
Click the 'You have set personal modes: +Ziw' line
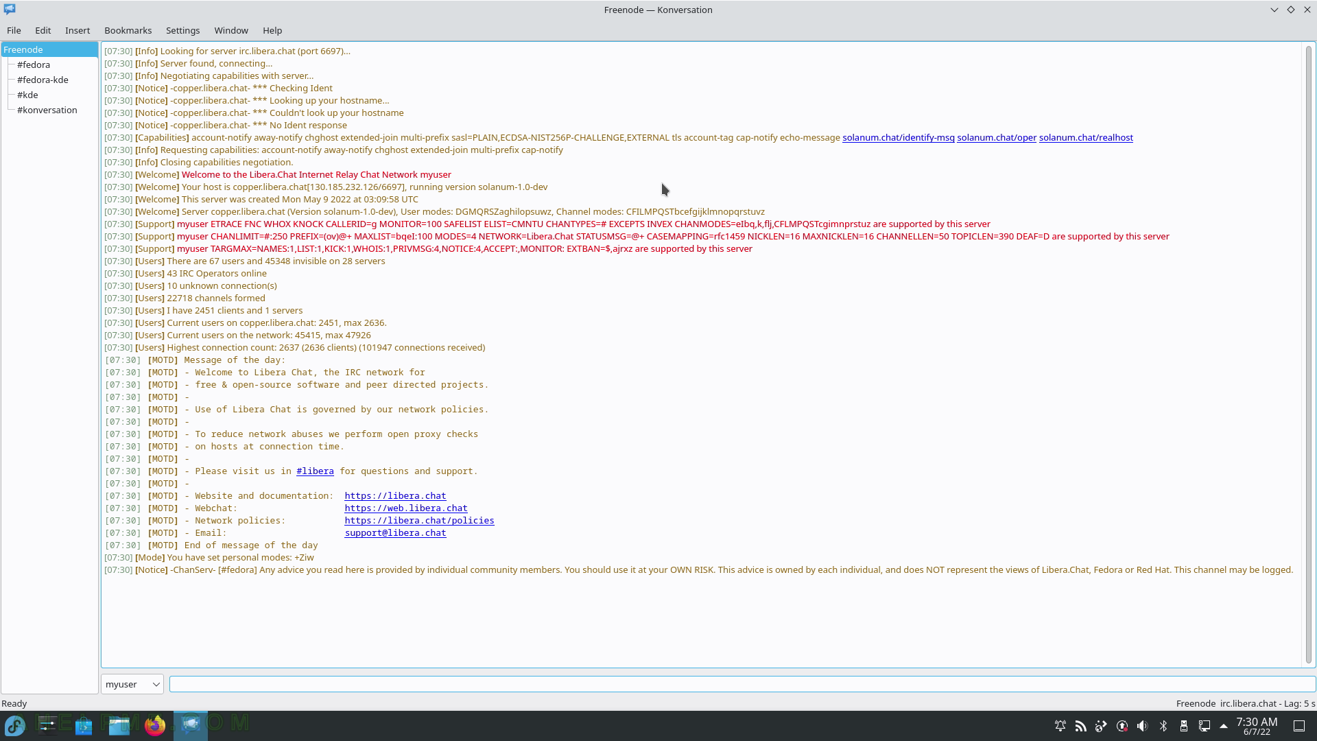pos(209,557)
